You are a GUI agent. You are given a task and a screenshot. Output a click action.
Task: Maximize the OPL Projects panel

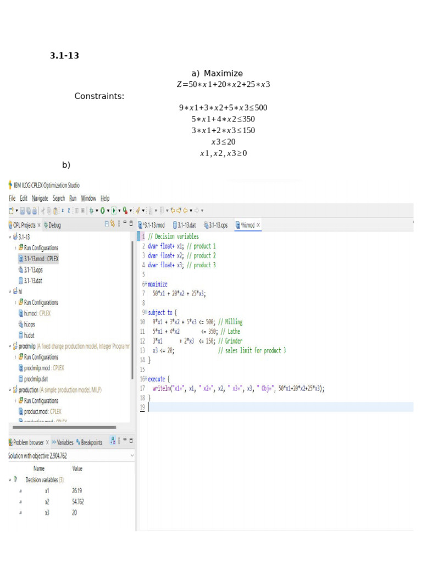[x=131, y=223]
